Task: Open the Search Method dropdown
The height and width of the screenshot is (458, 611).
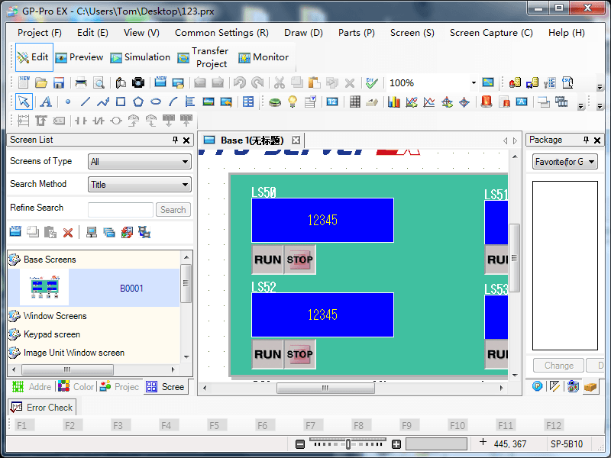Action: [x=140, y=185]
